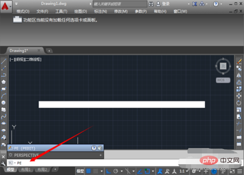The width and height of the screenshot is (244, 175).
Task: Toggle polar tracking in status bar
Action: 116,171
